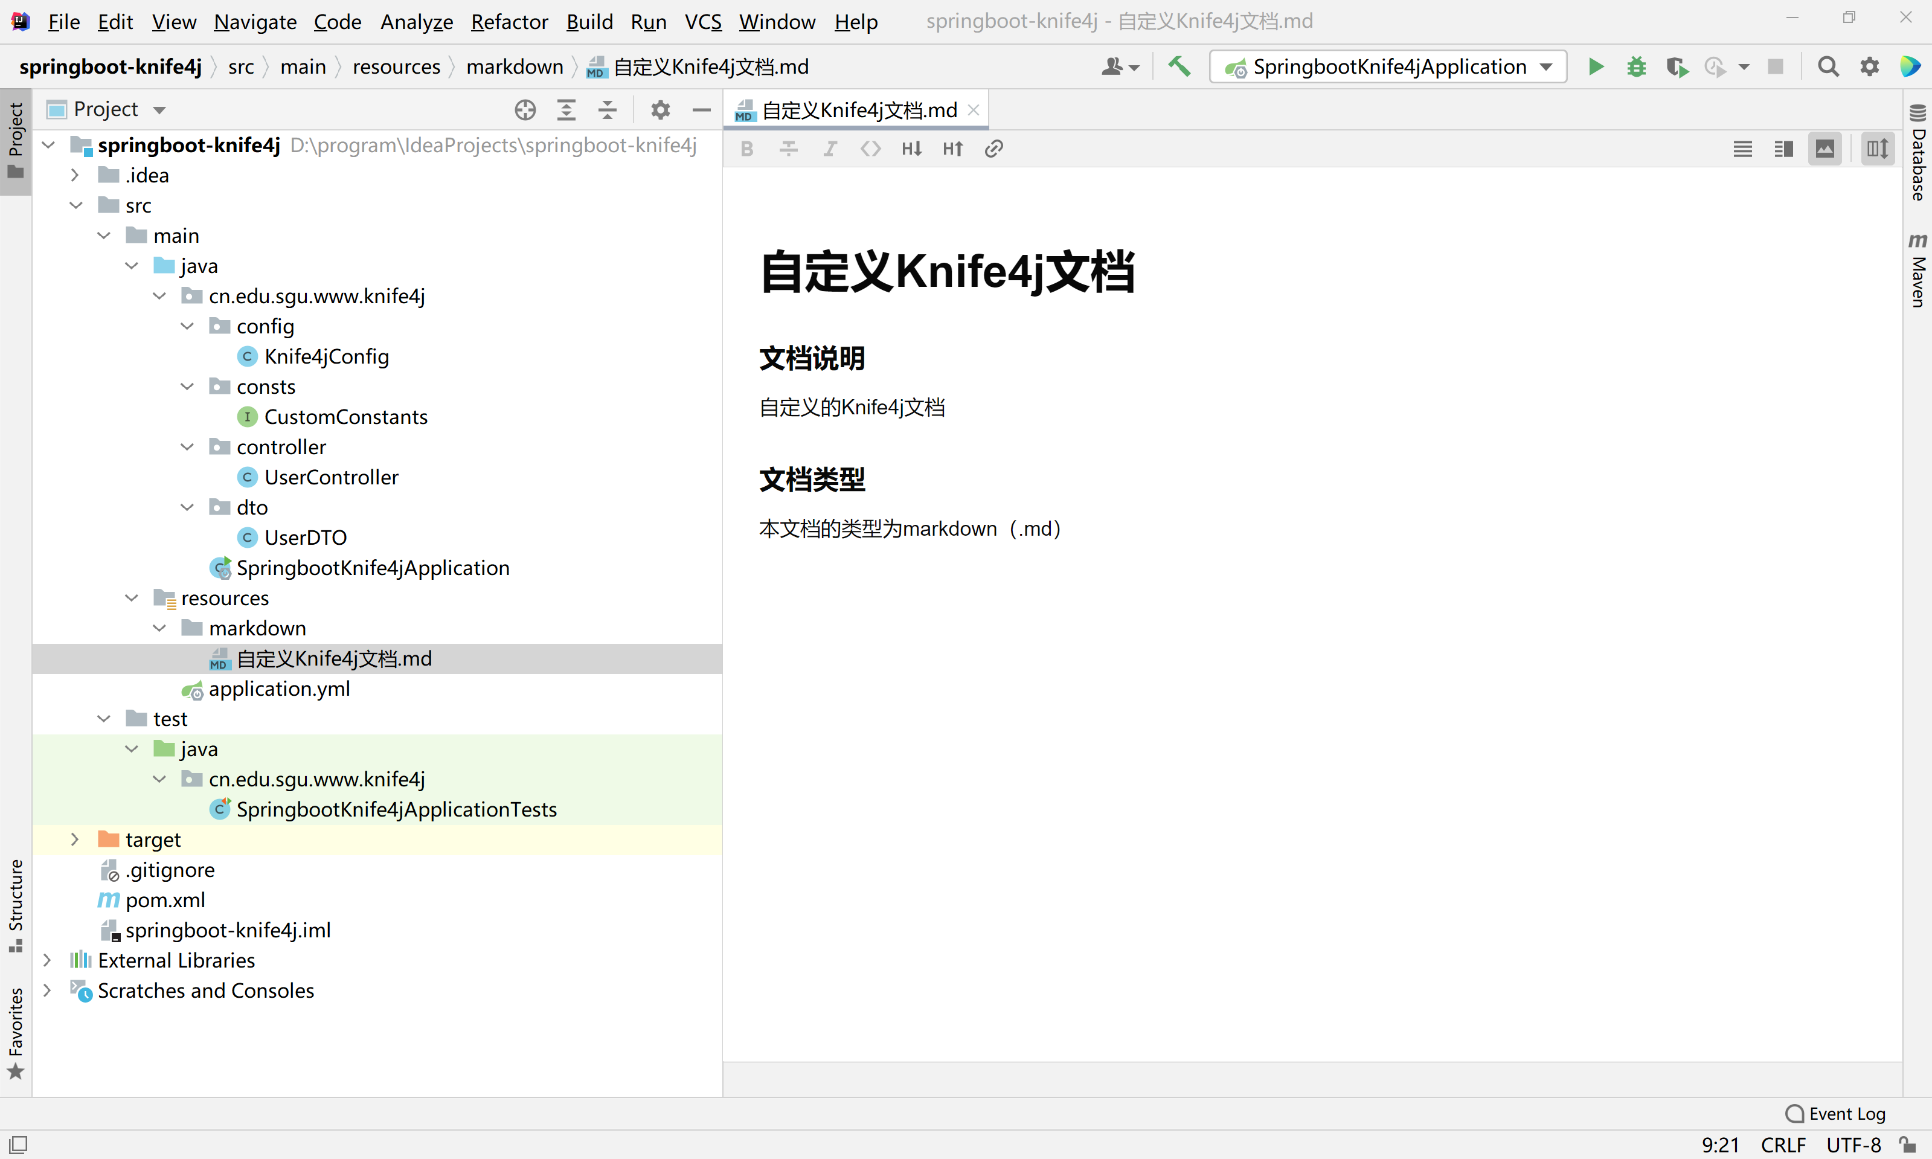The image size is (1932, 1159).
Task: Expand the target folder
Action: point(74,839)
